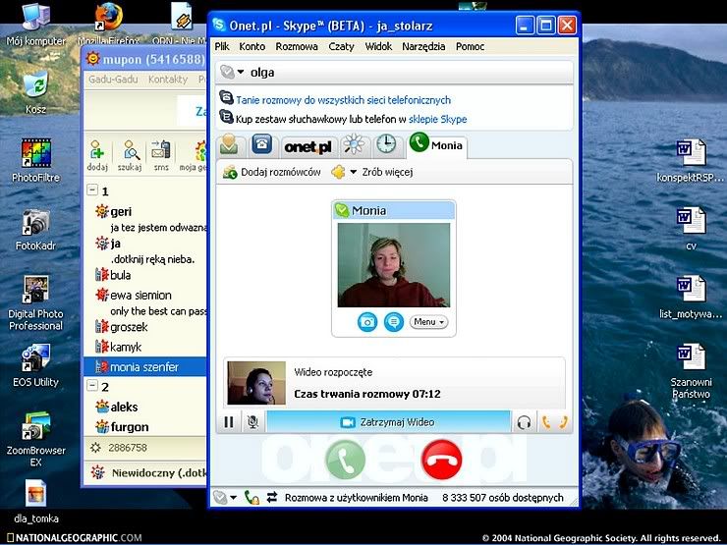Open the Plik menu in Skype

click(222, 46)
